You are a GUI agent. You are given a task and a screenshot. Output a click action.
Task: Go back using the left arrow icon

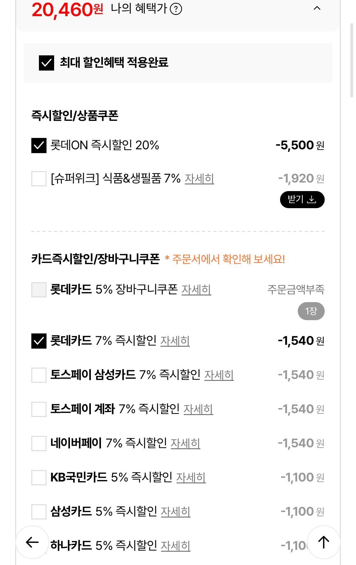[32, 542]
